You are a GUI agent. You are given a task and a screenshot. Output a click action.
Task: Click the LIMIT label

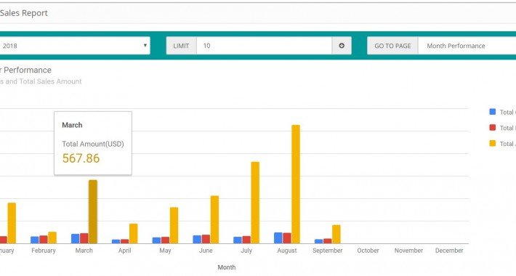click(x=181, y=46)
